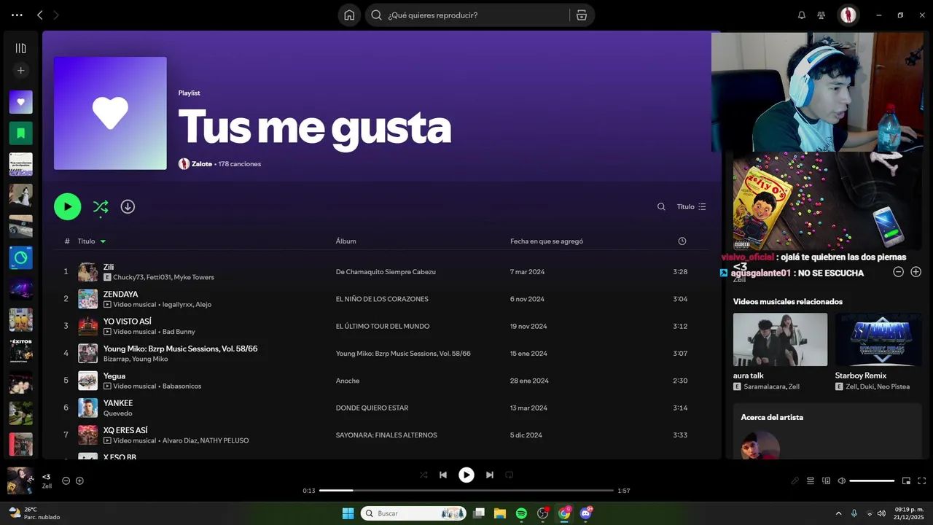
Task: Download the playlist with the arrow icon
Action: coord(128,206)
